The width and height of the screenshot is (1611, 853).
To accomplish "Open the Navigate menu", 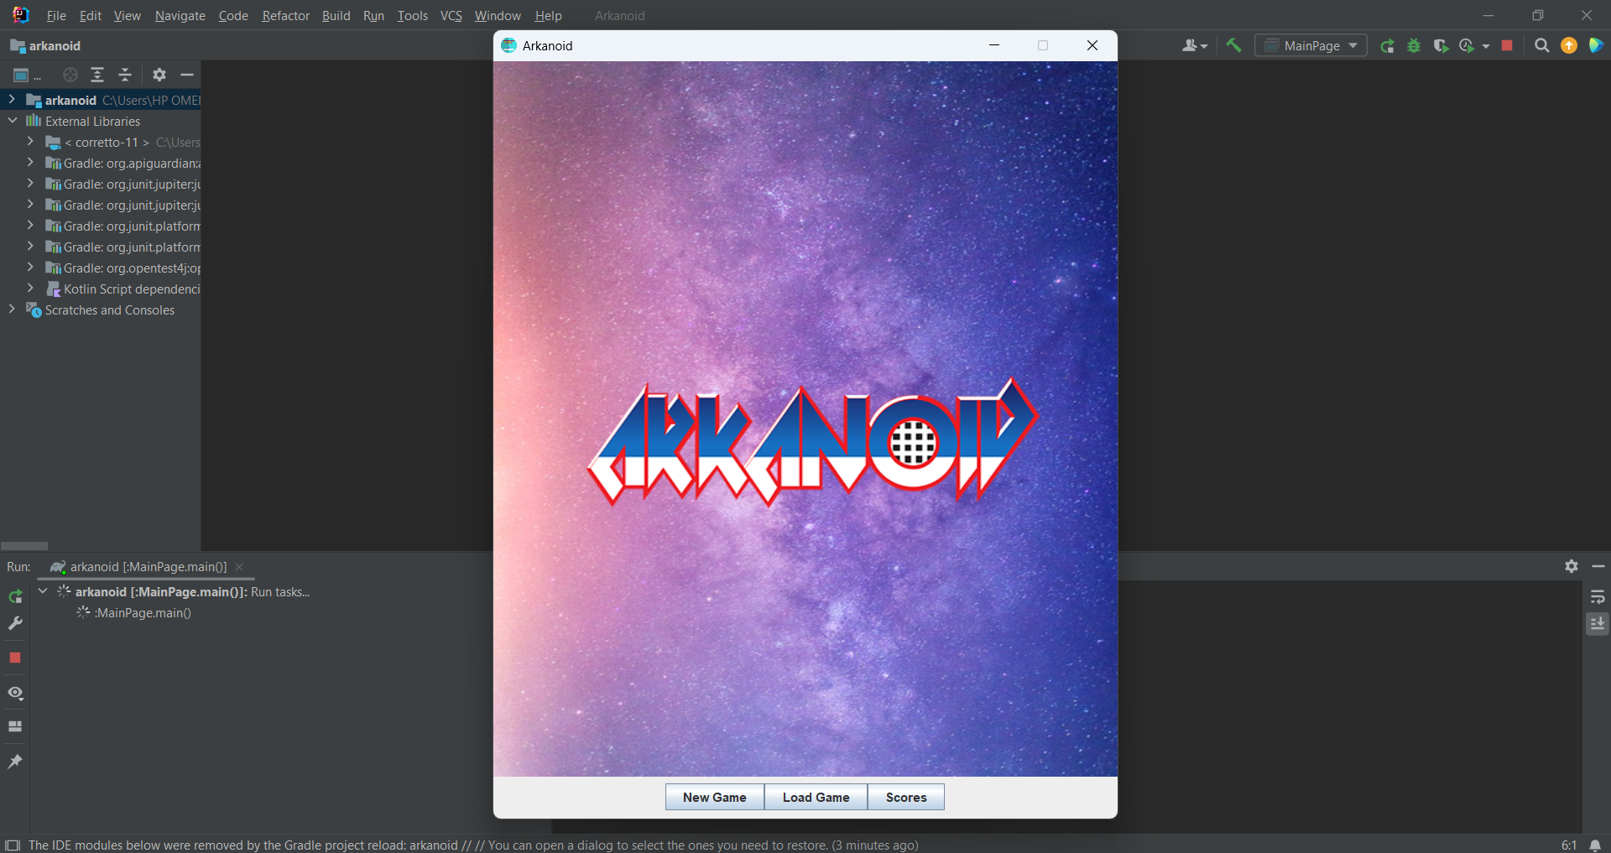I will (180, 16).
